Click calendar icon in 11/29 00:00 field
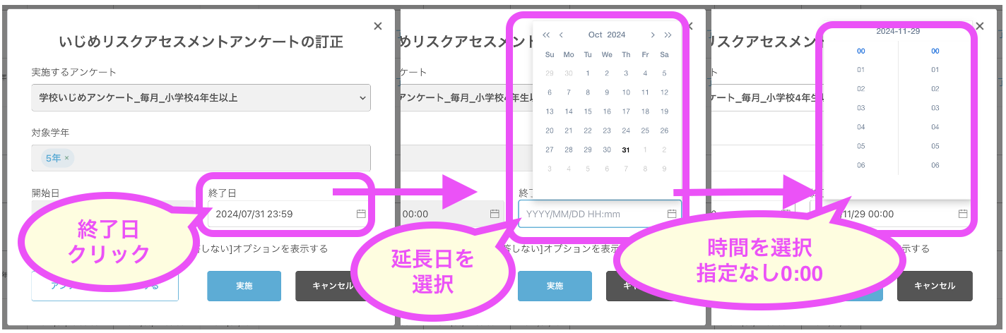1006x333 pixels. coord(963,214)
